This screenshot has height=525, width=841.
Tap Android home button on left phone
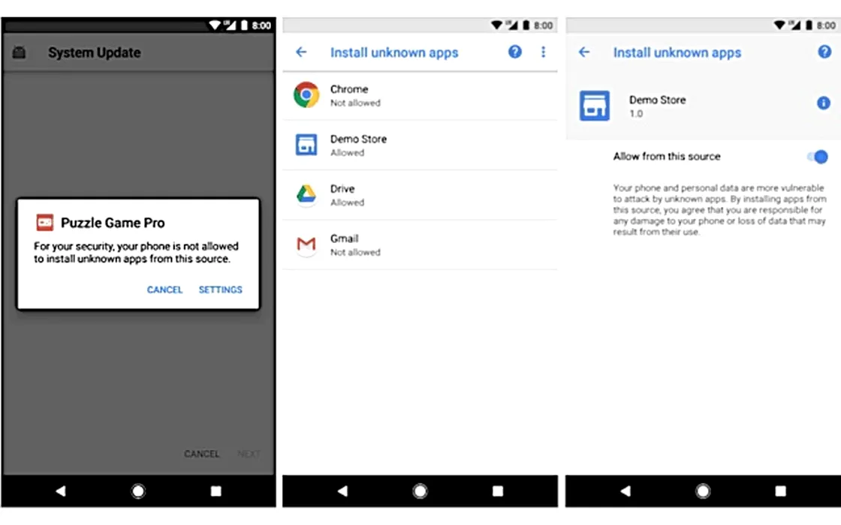[x=138, y=491]
